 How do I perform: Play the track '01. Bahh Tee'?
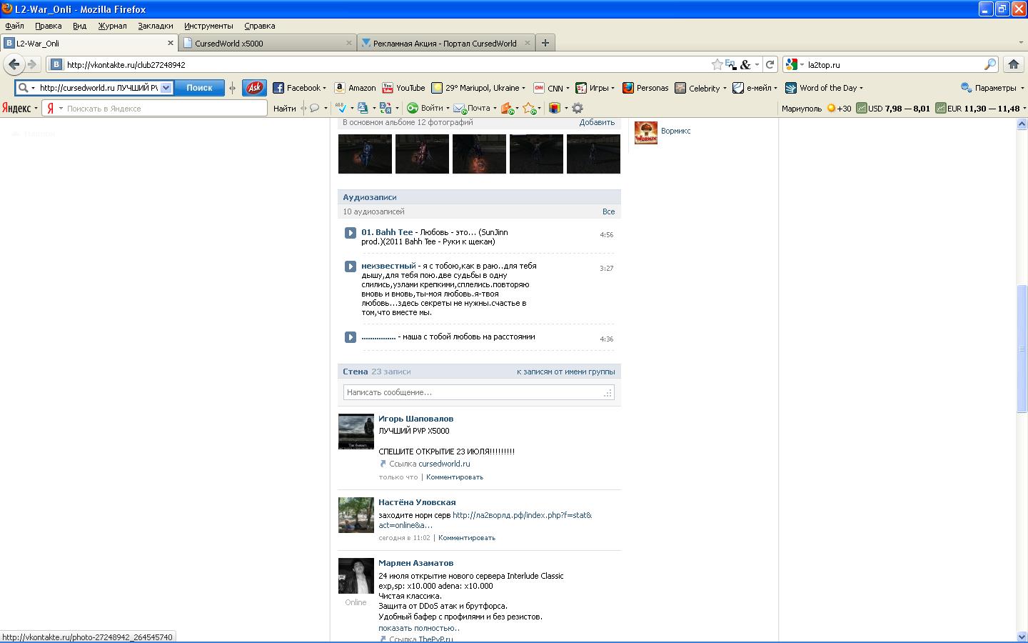[x=350, y=233]
